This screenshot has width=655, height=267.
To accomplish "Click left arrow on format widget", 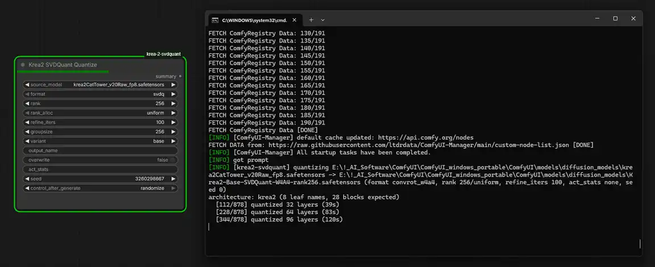I will (27, 94).
